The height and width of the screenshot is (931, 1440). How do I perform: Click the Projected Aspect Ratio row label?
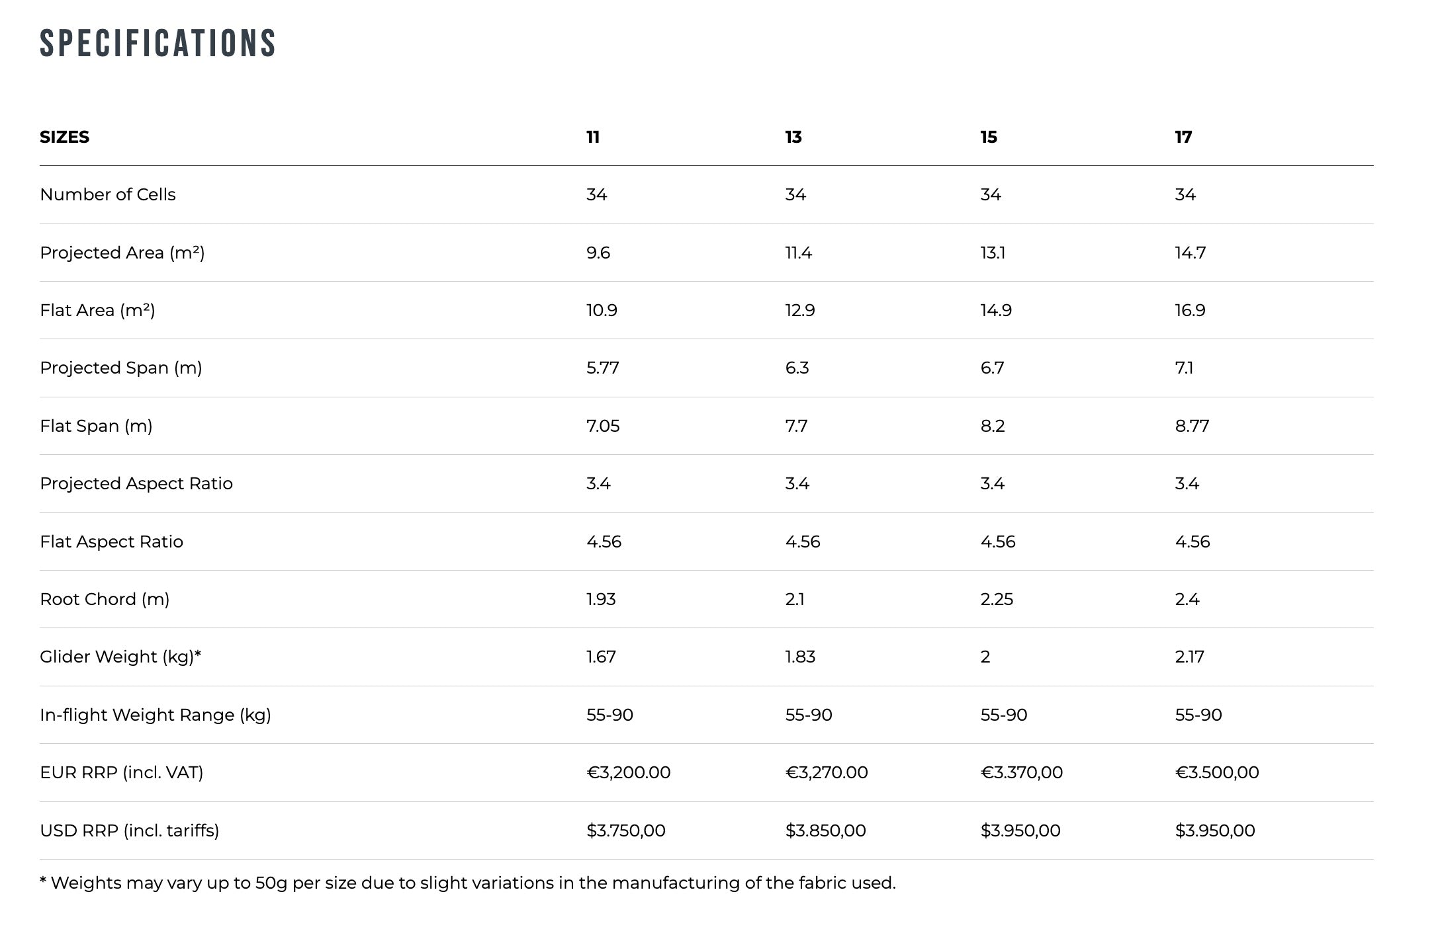click(x=136, y=483)
